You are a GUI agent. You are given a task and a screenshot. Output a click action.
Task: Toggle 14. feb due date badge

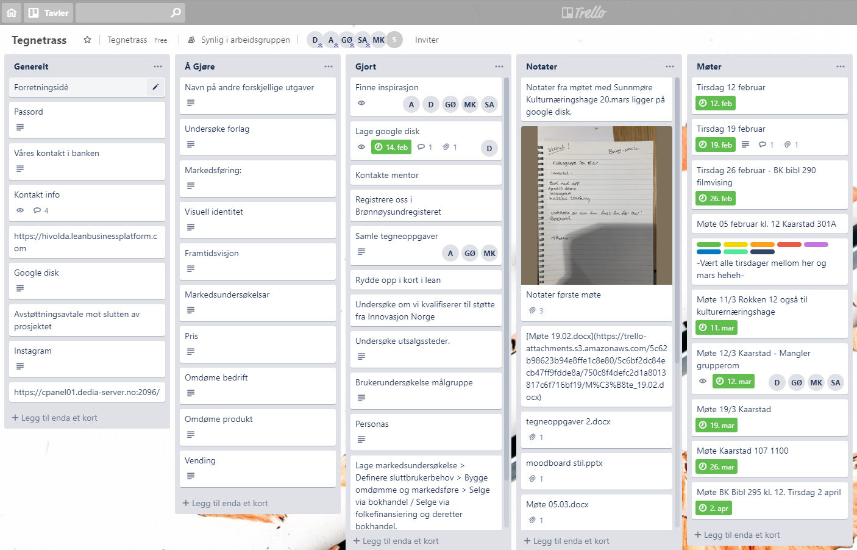(x=391, y=147)
